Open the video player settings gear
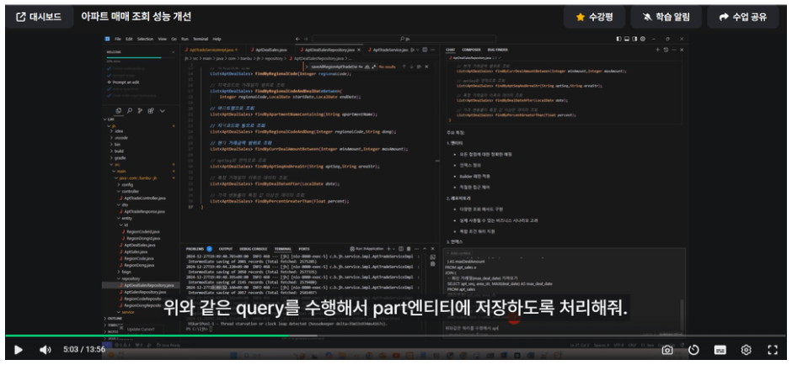This screenshot has width=792, height=365. coord(746,349)
